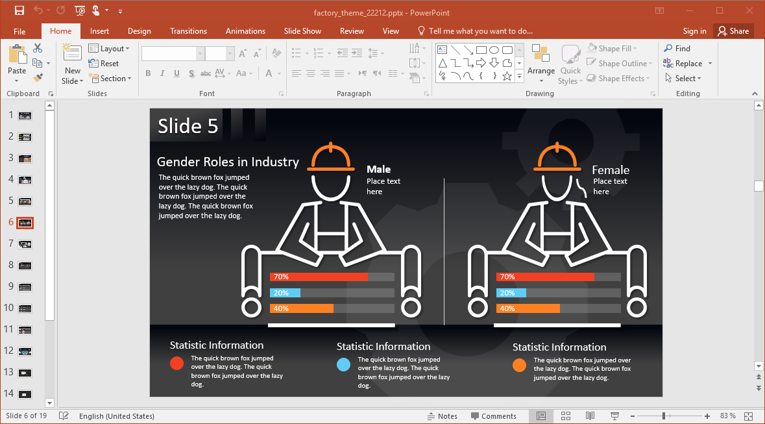Viewport: 765px width, 424px height.
Task: Switch to Slide Sorter view
Action: coord(565,416)
